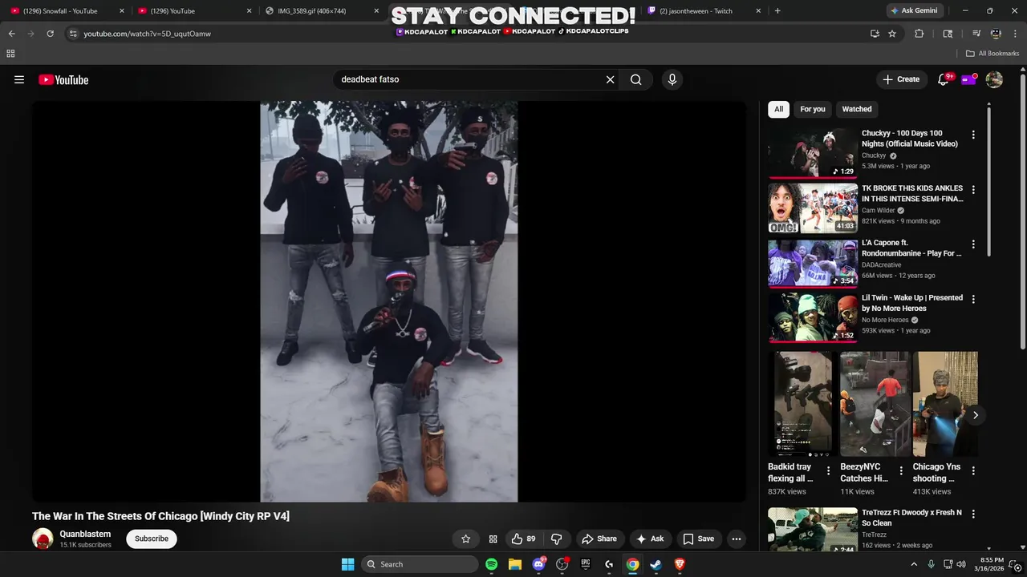Click the icon between bell and avatar
1027x577 pixels.
pyautogui.click(x=969, y=79)
